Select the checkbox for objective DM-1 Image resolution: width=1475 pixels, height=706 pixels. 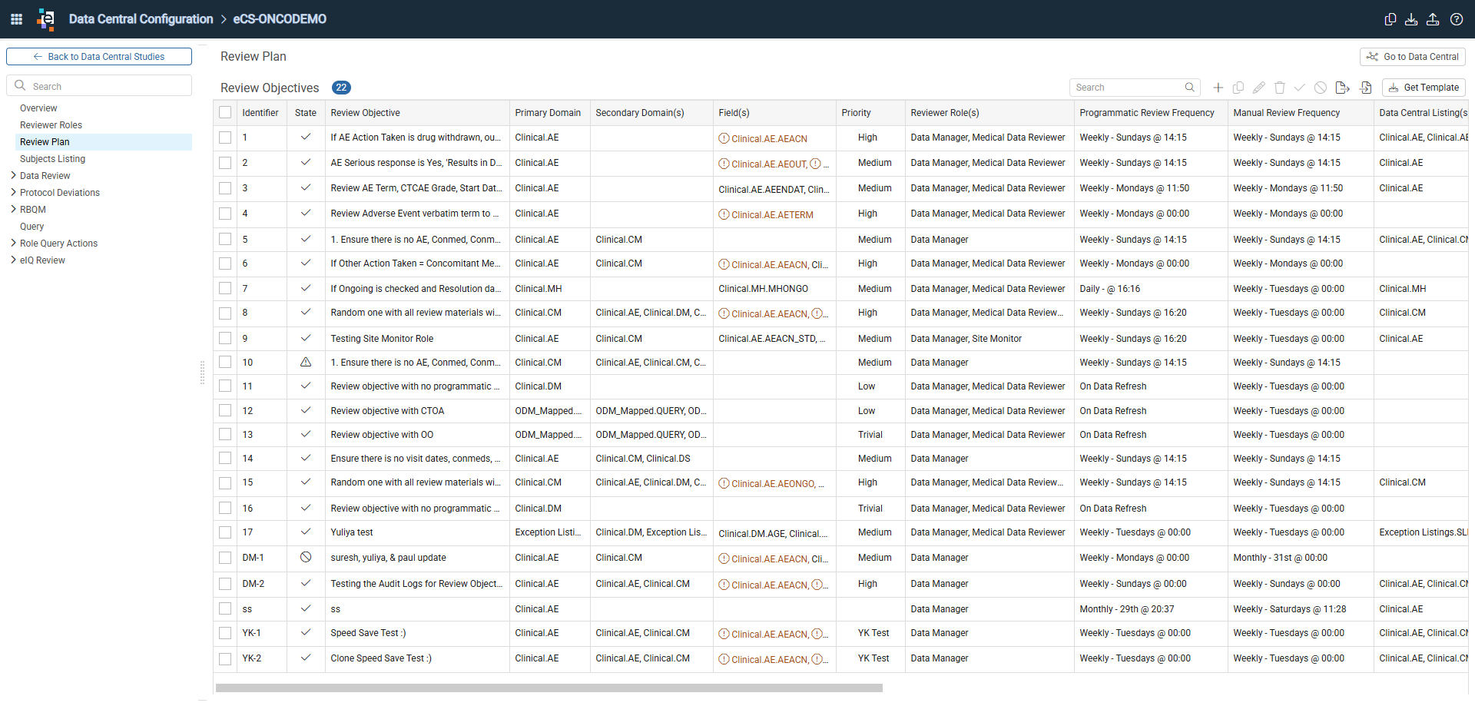click(x=225, y=558)
